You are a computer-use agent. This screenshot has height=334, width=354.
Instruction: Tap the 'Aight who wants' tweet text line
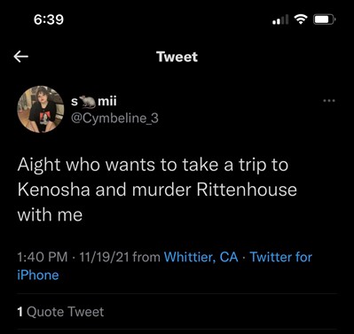click(x=153, y=166)
